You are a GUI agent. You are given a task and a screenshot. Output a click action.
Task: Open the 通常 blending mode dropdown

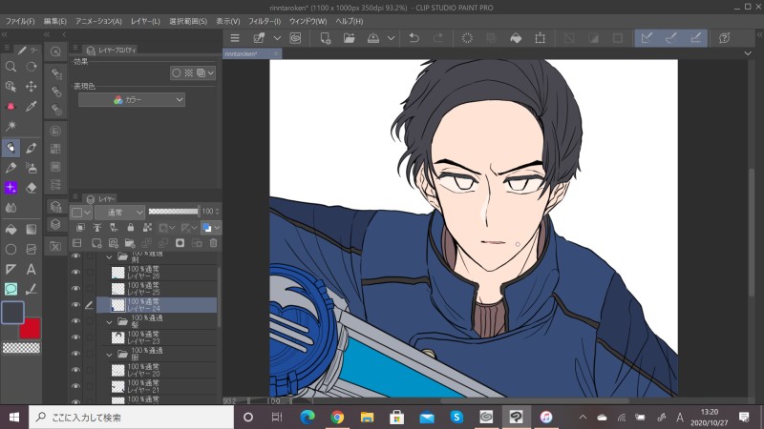point(120,212)
